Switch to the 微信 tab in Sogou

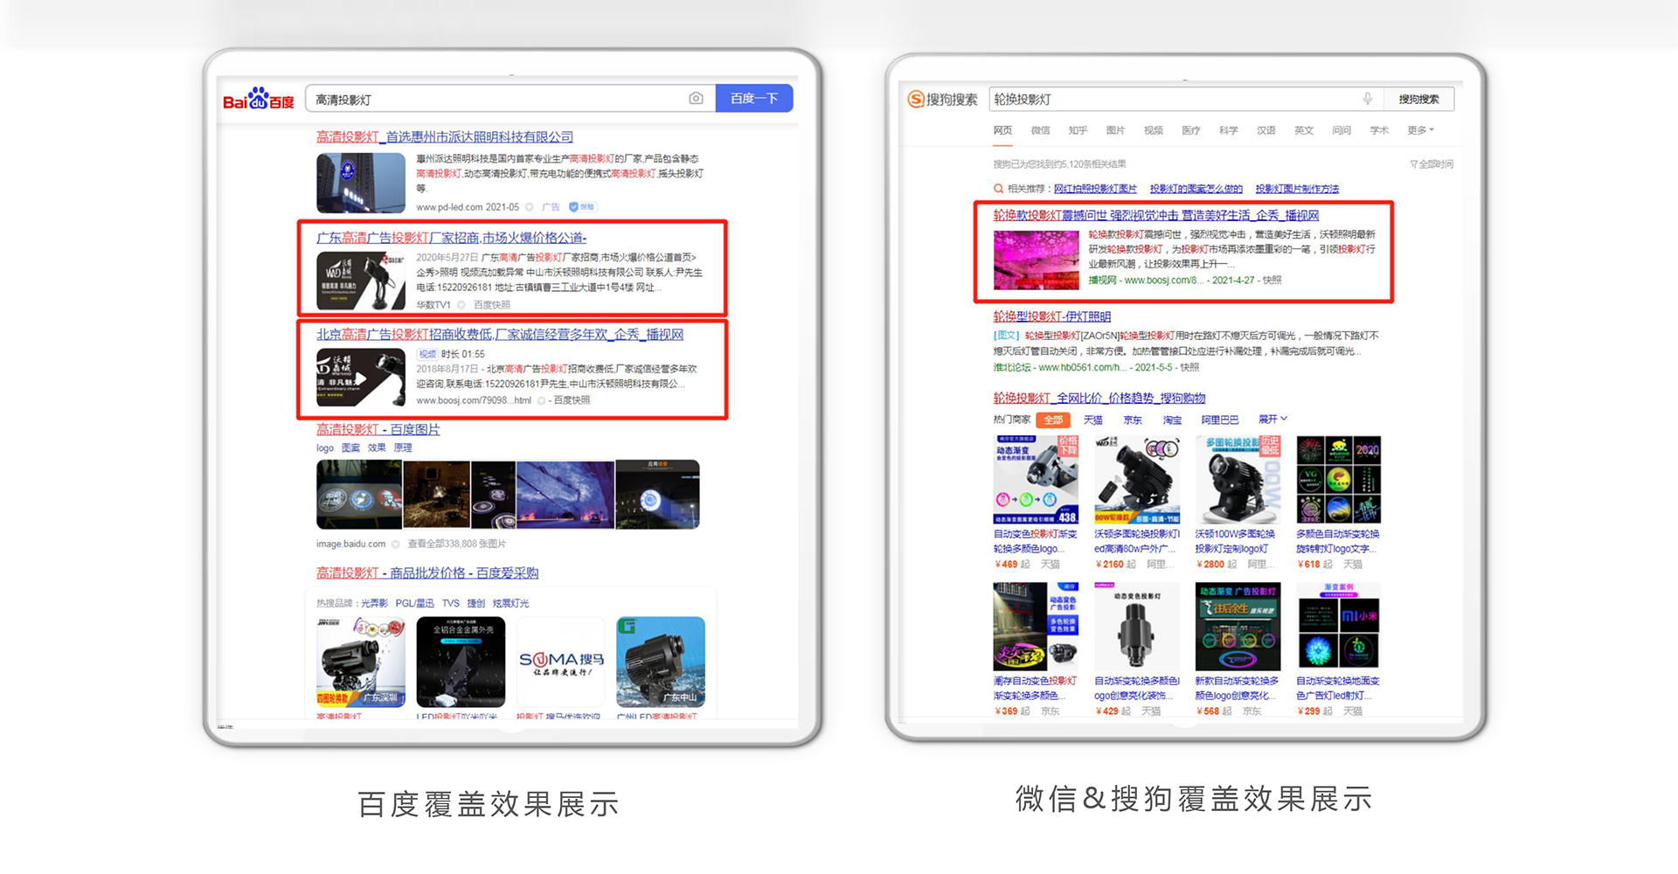click(x=1040, y=130)
